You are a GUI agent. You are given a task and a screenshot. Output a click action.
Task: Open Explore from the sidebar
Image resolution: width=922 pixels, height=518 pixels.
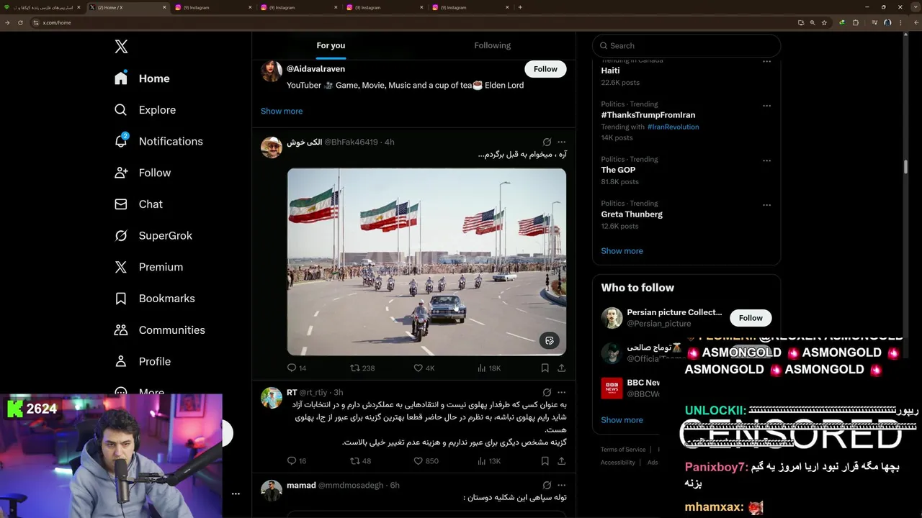[145, 110]
